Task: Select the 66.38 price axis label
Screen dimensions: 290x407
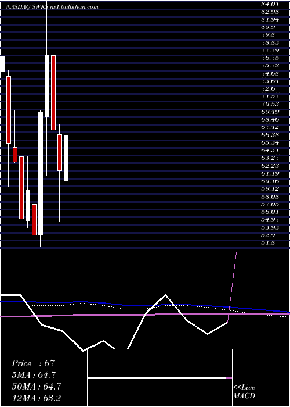Action: pyautogui.click(x=270, y=135)
